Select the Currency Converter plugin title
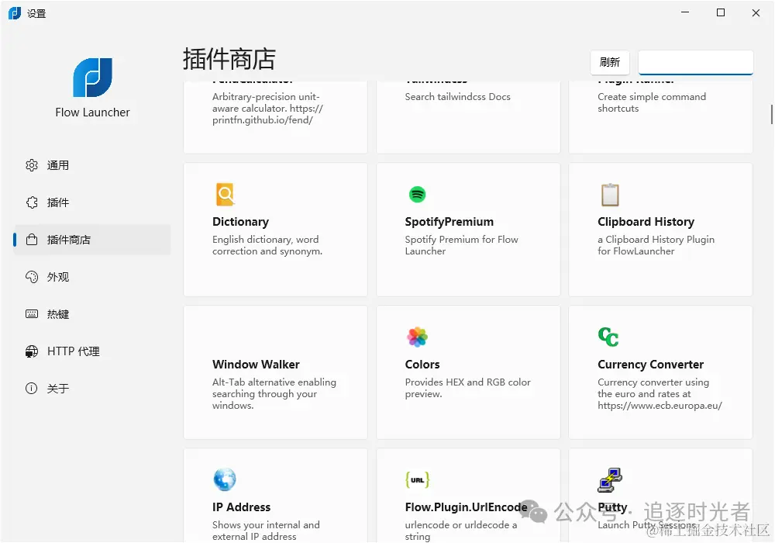 (x=650, y=365)
